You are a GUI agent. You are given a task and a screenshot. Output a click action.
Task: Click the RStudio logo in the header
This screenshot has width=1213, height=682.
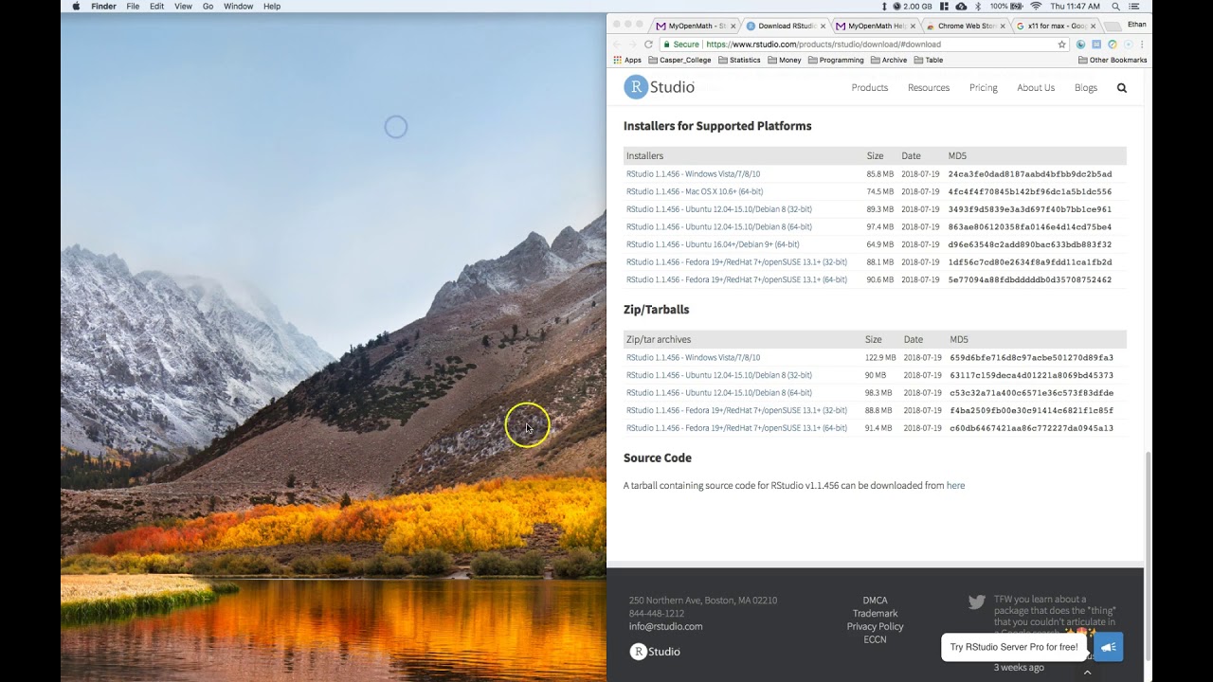[660, 87]
